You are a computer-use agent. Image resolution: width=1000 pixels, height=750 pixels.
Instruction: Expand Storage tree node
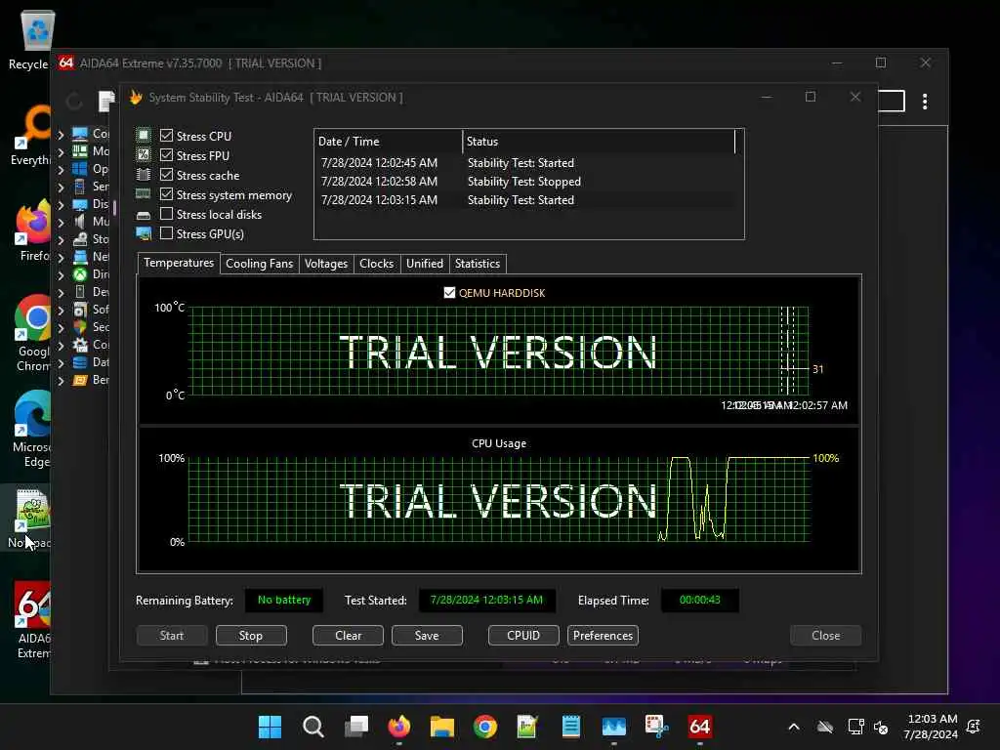tap(61, 240)
